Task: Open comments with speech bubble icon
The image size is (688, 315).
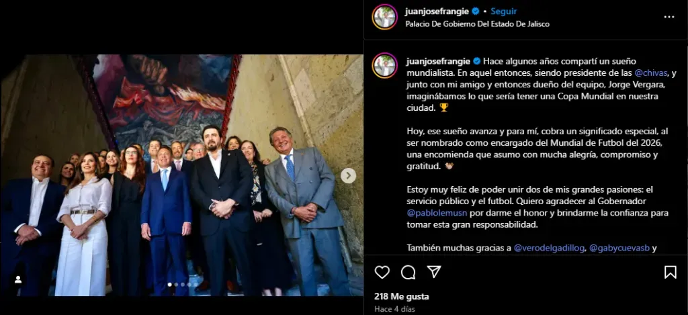Action: (408, 273)
